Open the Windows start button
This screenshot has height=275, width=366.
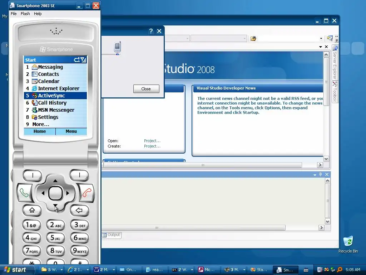point(15,270)
